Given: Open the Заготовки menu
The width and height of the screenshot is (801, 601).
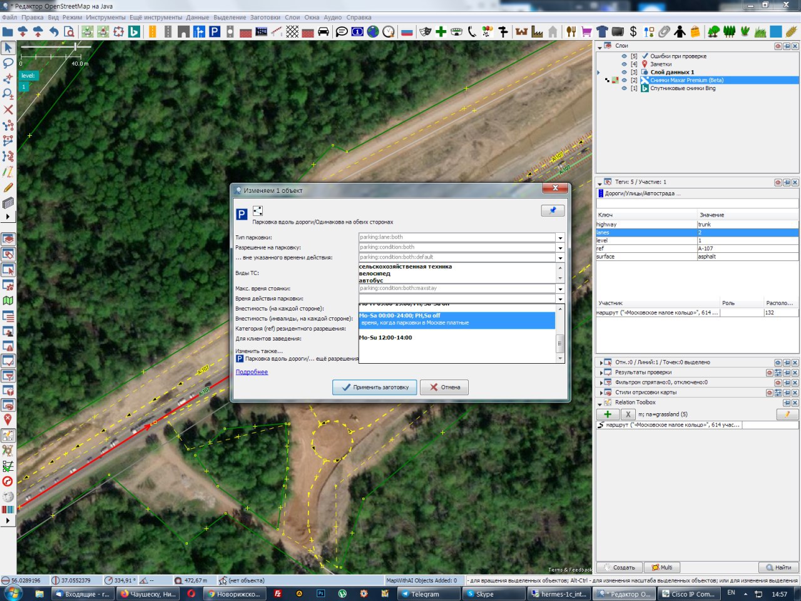Looking at the screenshot, I should click(x=265, y=18).
